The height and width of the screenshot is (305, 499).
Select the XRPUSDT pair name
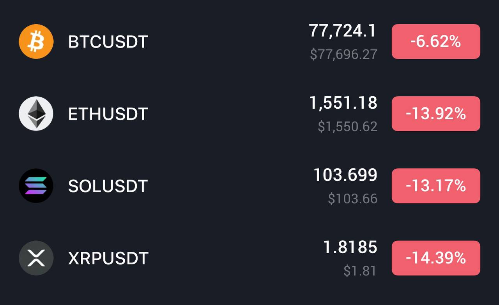pos(108,258)
